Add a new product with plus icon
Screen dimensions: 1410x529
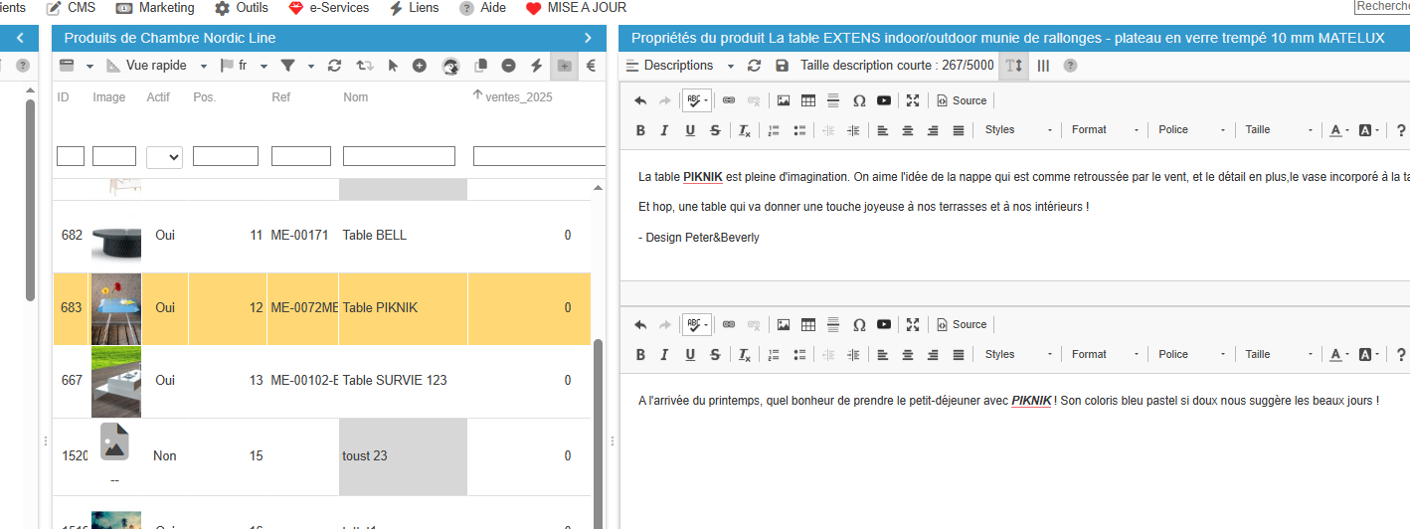coord(420,66)
